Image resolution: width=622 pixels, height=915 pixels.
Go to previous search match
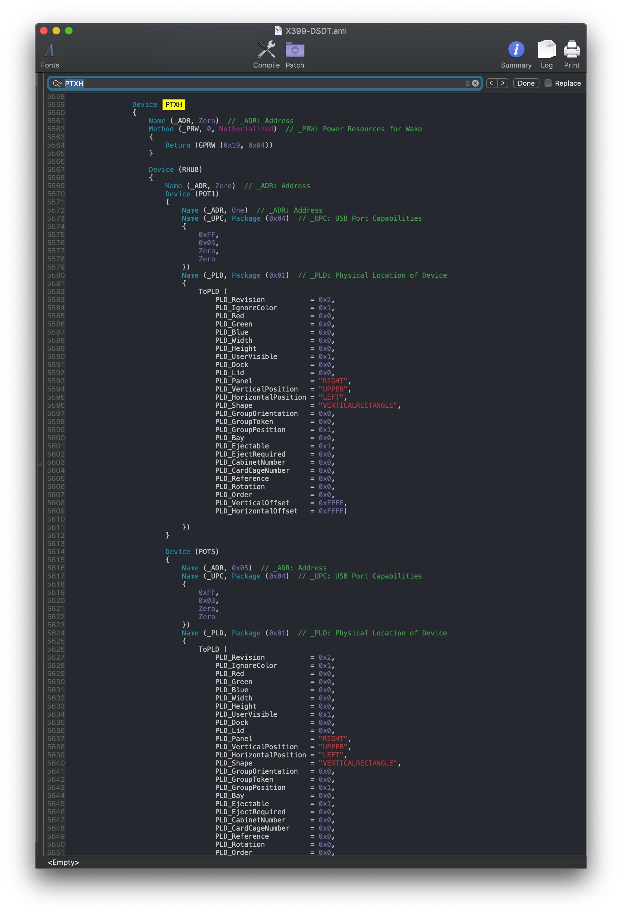[x=491, y=83]
